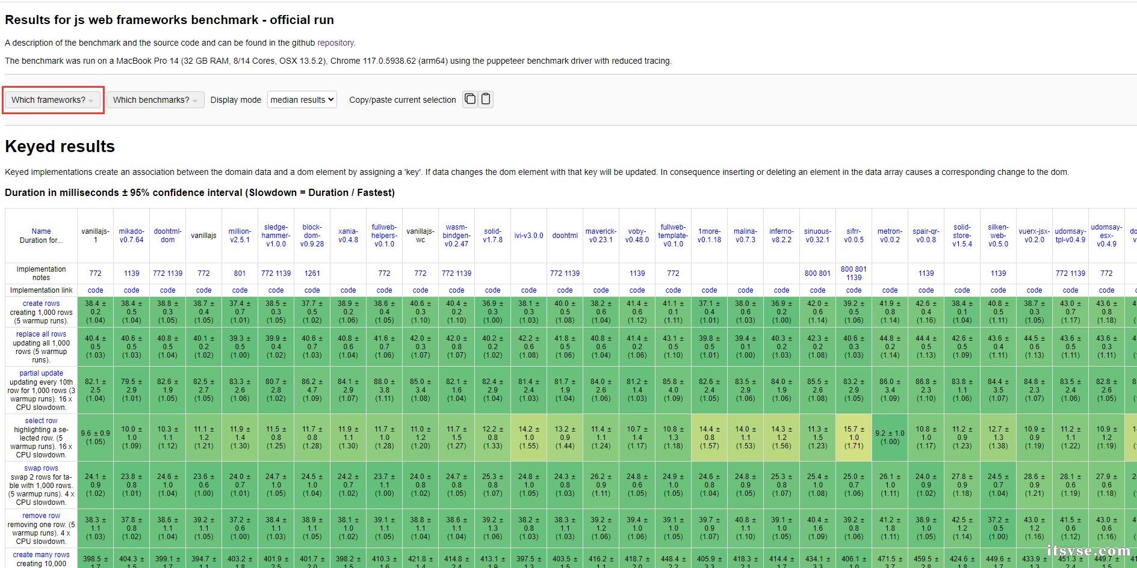Open the code link for udomsay-esx-v0.4.9
The width and height of the screenshot is (1137, 568).
[1106, 290]
